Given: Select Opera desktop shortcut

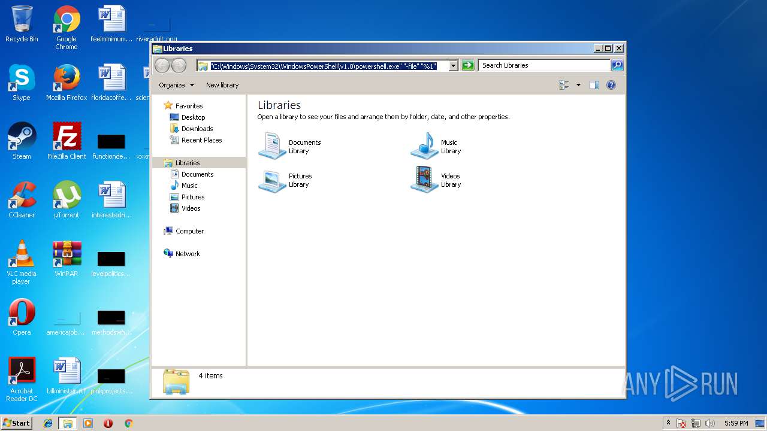Looking at the screenshot, I should [x=22, y=317].
